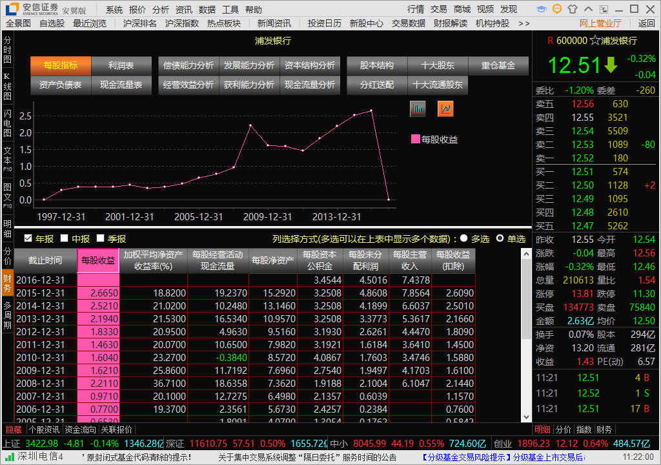
Task: Enable the 中报 checkbox
Action: tap(64, 238)
